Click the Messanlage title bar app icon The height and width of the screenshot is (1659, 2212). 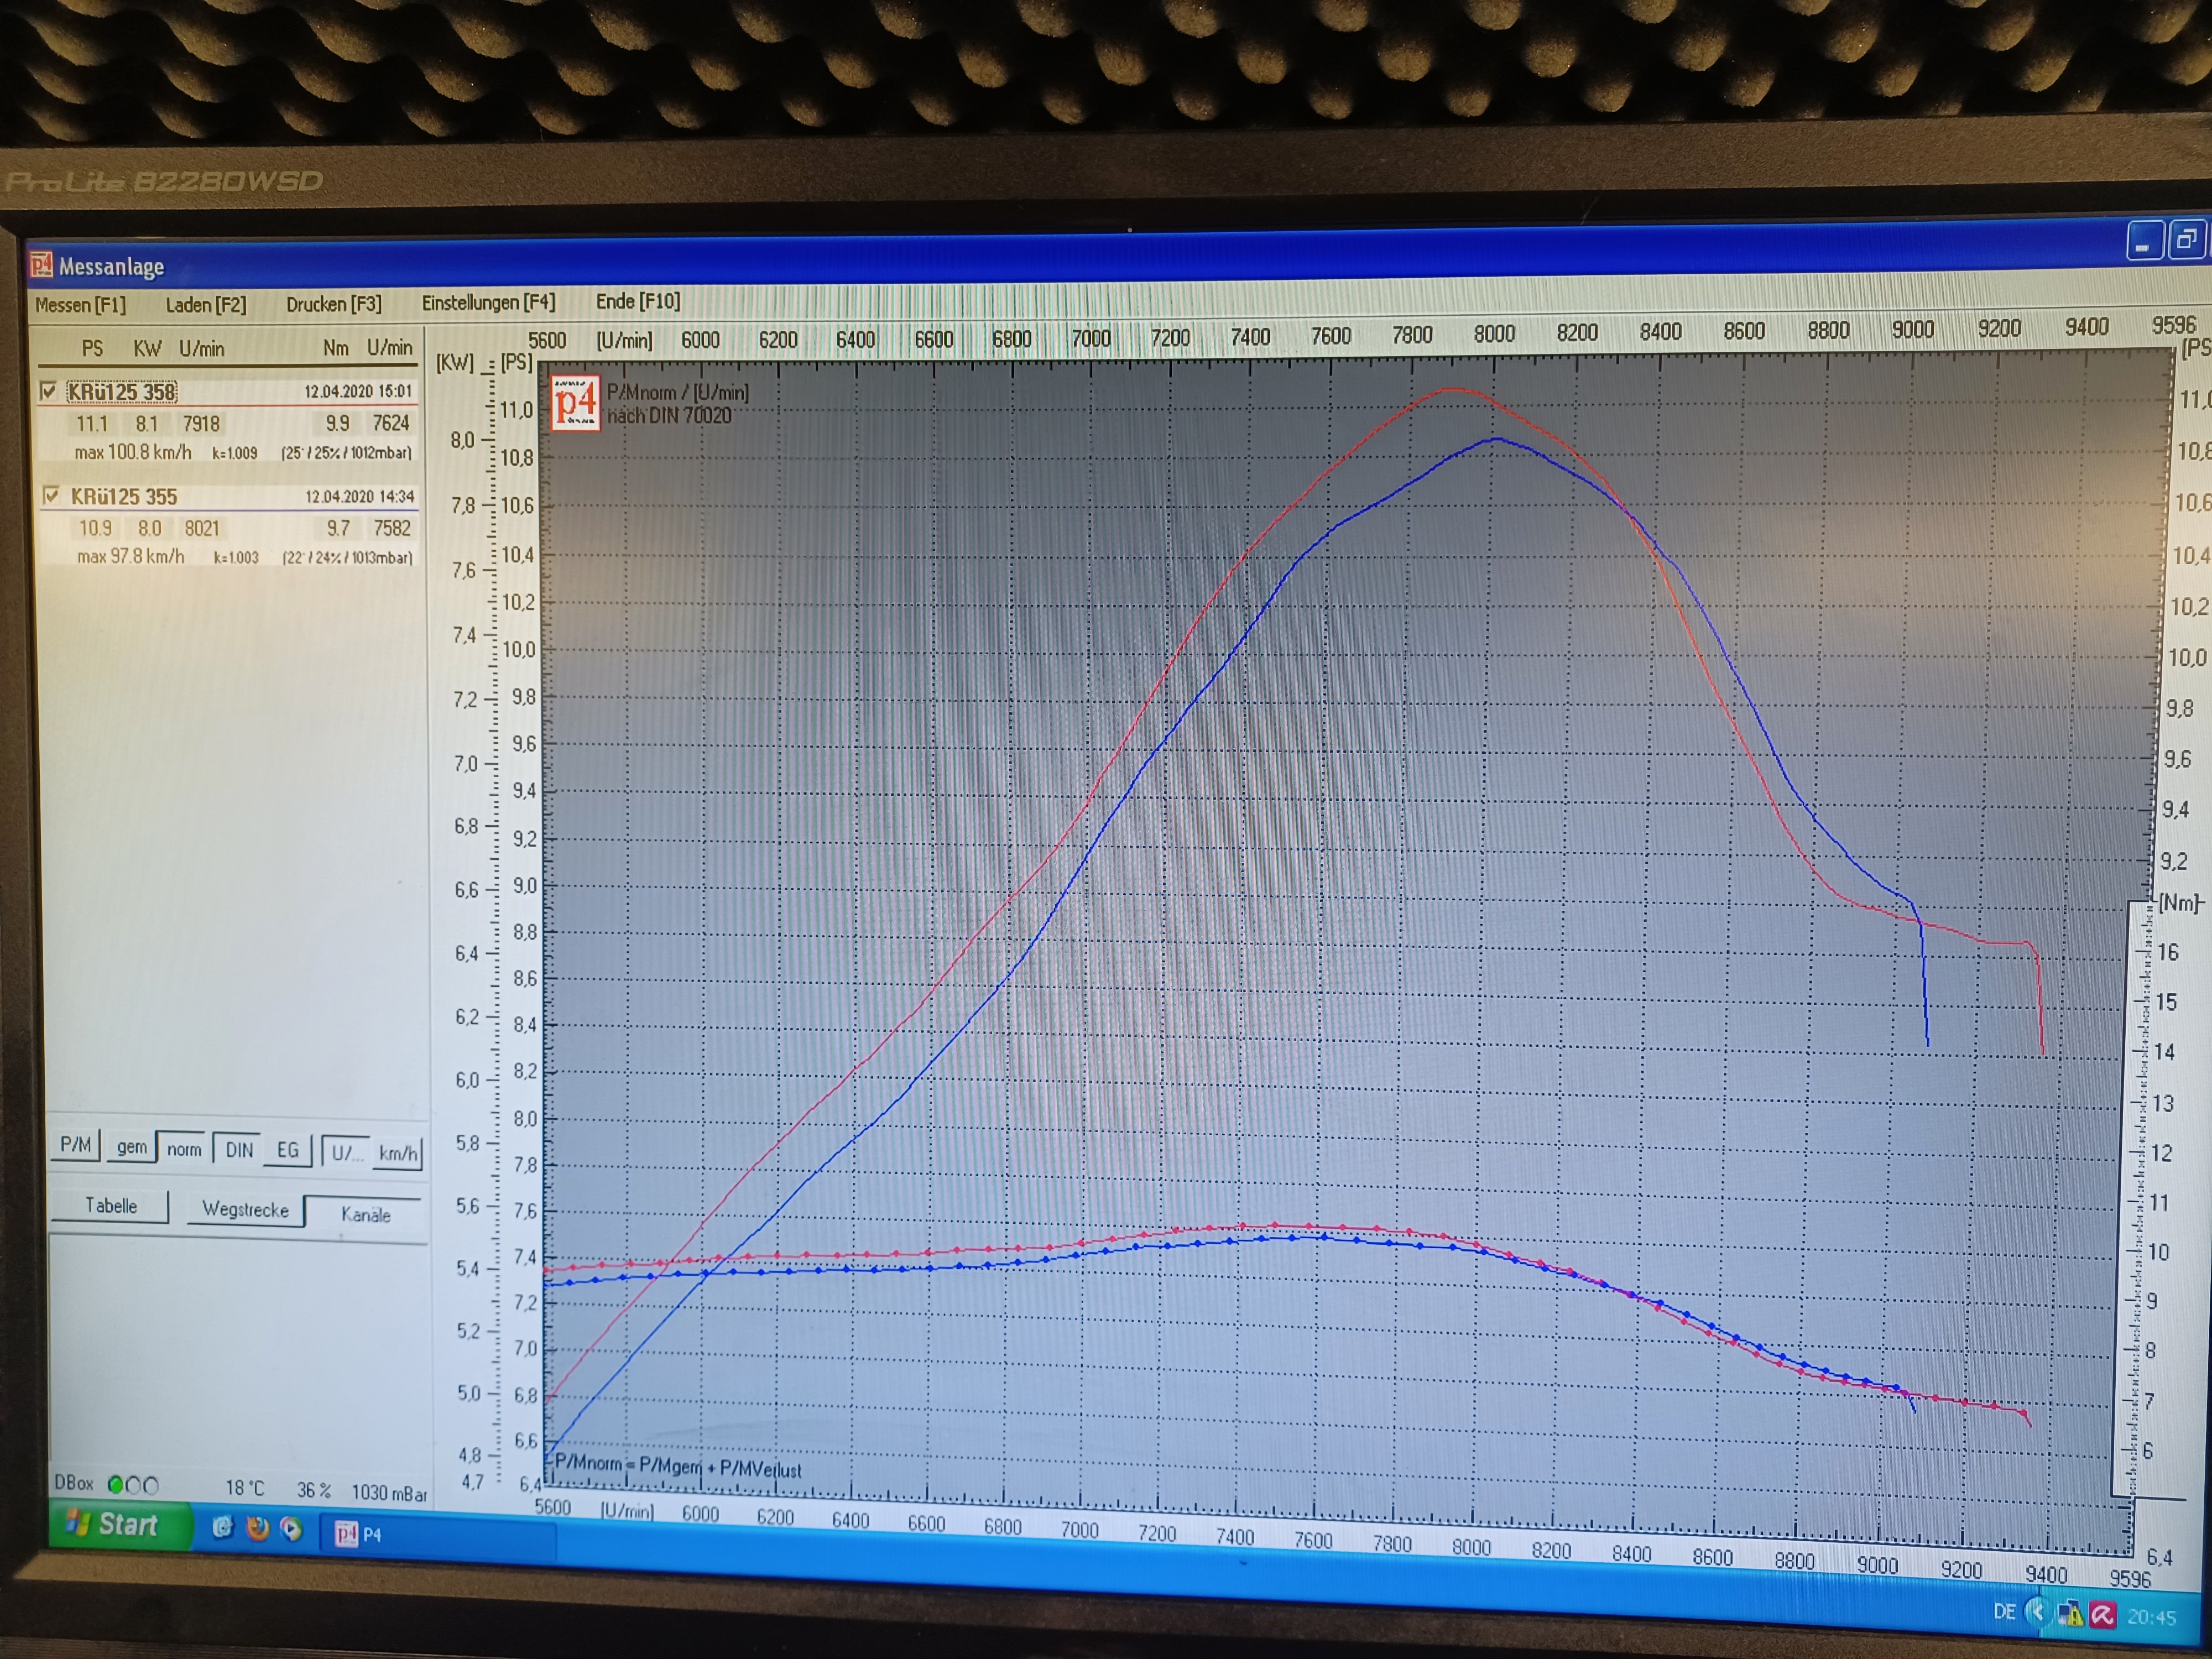click(x=41, y=265)
